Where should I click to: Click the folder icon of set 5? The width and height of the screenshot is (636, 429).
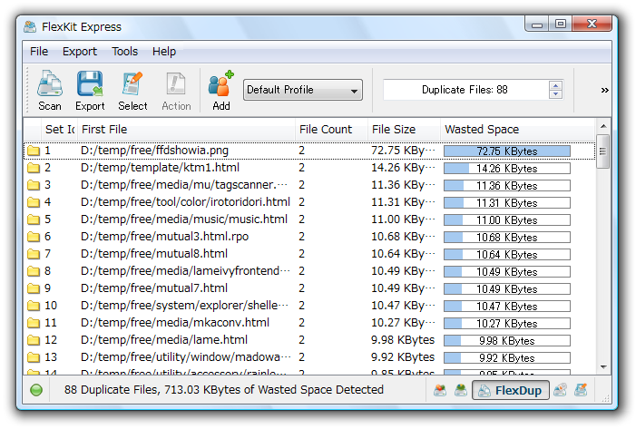pyautogui.click(x=34, y=219)
